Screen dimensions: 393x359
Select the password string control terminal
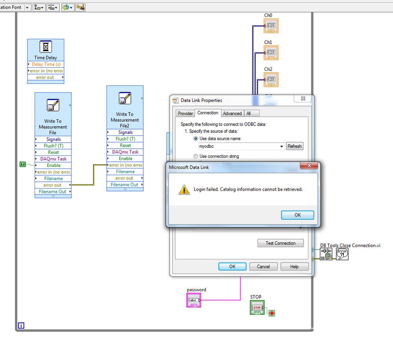[194, 300]
